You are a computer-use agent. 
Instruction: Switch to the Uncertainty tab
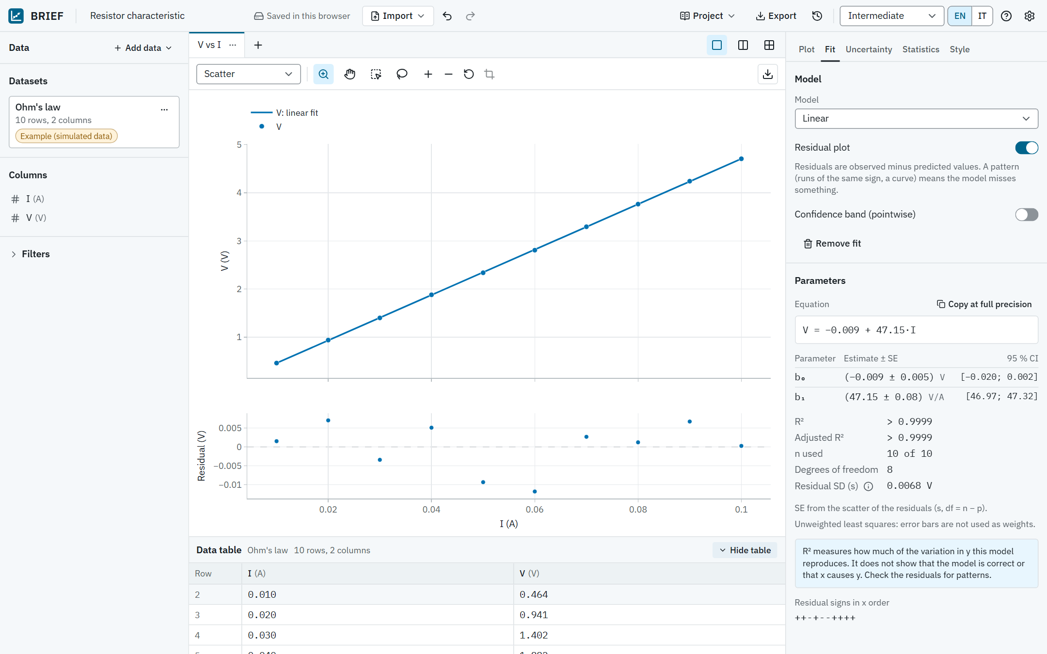pos(869,49)
